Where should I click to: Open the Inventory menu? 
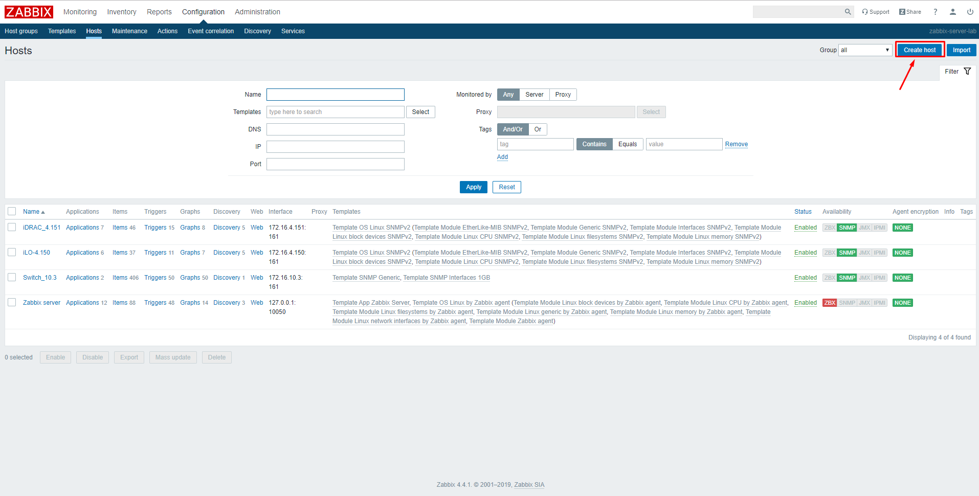tap(121, 12)
